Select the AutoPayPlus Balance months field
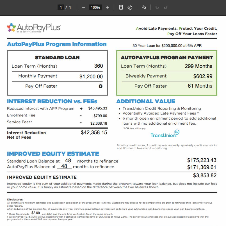 pos(64,166)
